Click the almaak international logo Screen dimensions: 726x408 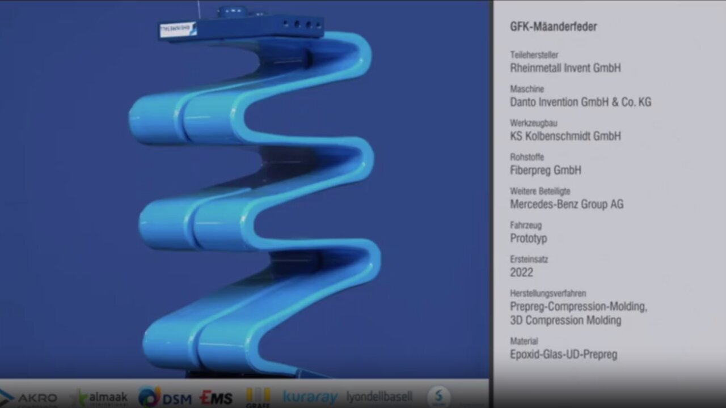[102, 398]
